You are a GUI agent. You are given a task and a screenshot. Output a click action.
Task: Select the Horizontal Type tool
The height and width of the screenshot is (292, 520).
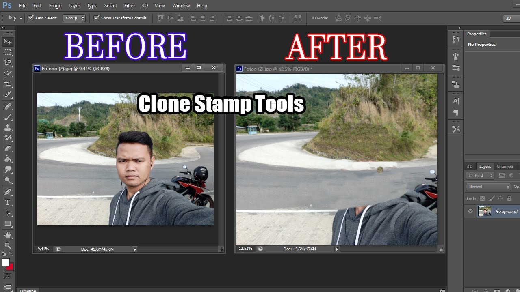tap(8, 202)
